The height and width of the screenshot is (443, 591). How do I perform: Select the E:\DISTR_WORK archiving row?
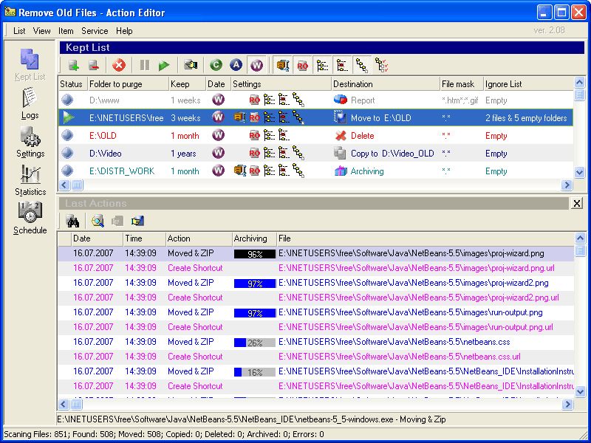316,171
